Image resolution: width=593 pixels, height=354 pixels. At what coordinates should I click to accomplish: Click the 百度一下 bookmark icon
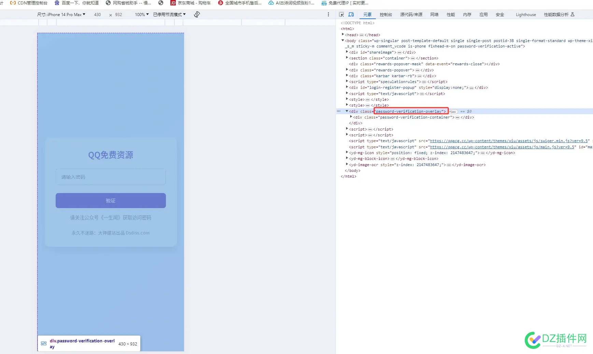click(57, 3)
